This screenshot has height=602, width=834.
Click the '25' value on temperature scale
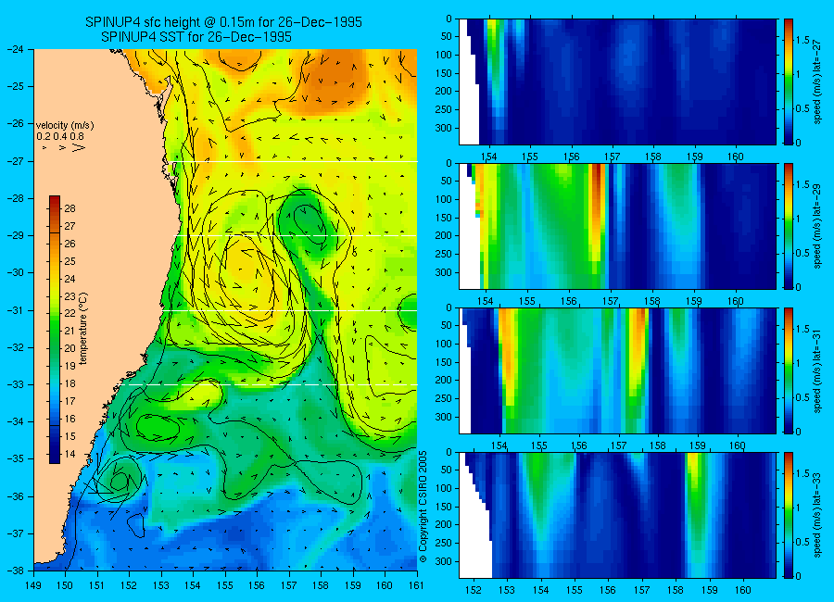70,261
